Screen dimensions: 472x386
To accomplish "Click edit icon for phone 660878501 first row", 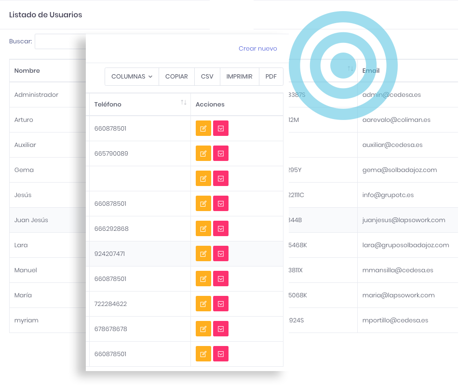I will click(x=203, y=129).
